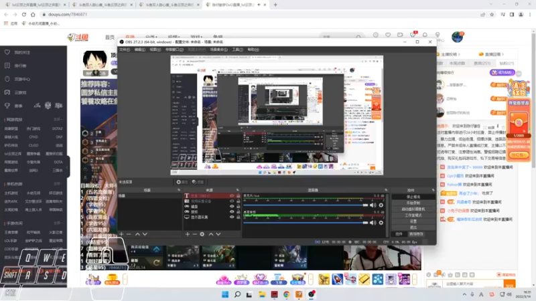
Task: Click the Douyu logo in site header
Action: point(78,37)
